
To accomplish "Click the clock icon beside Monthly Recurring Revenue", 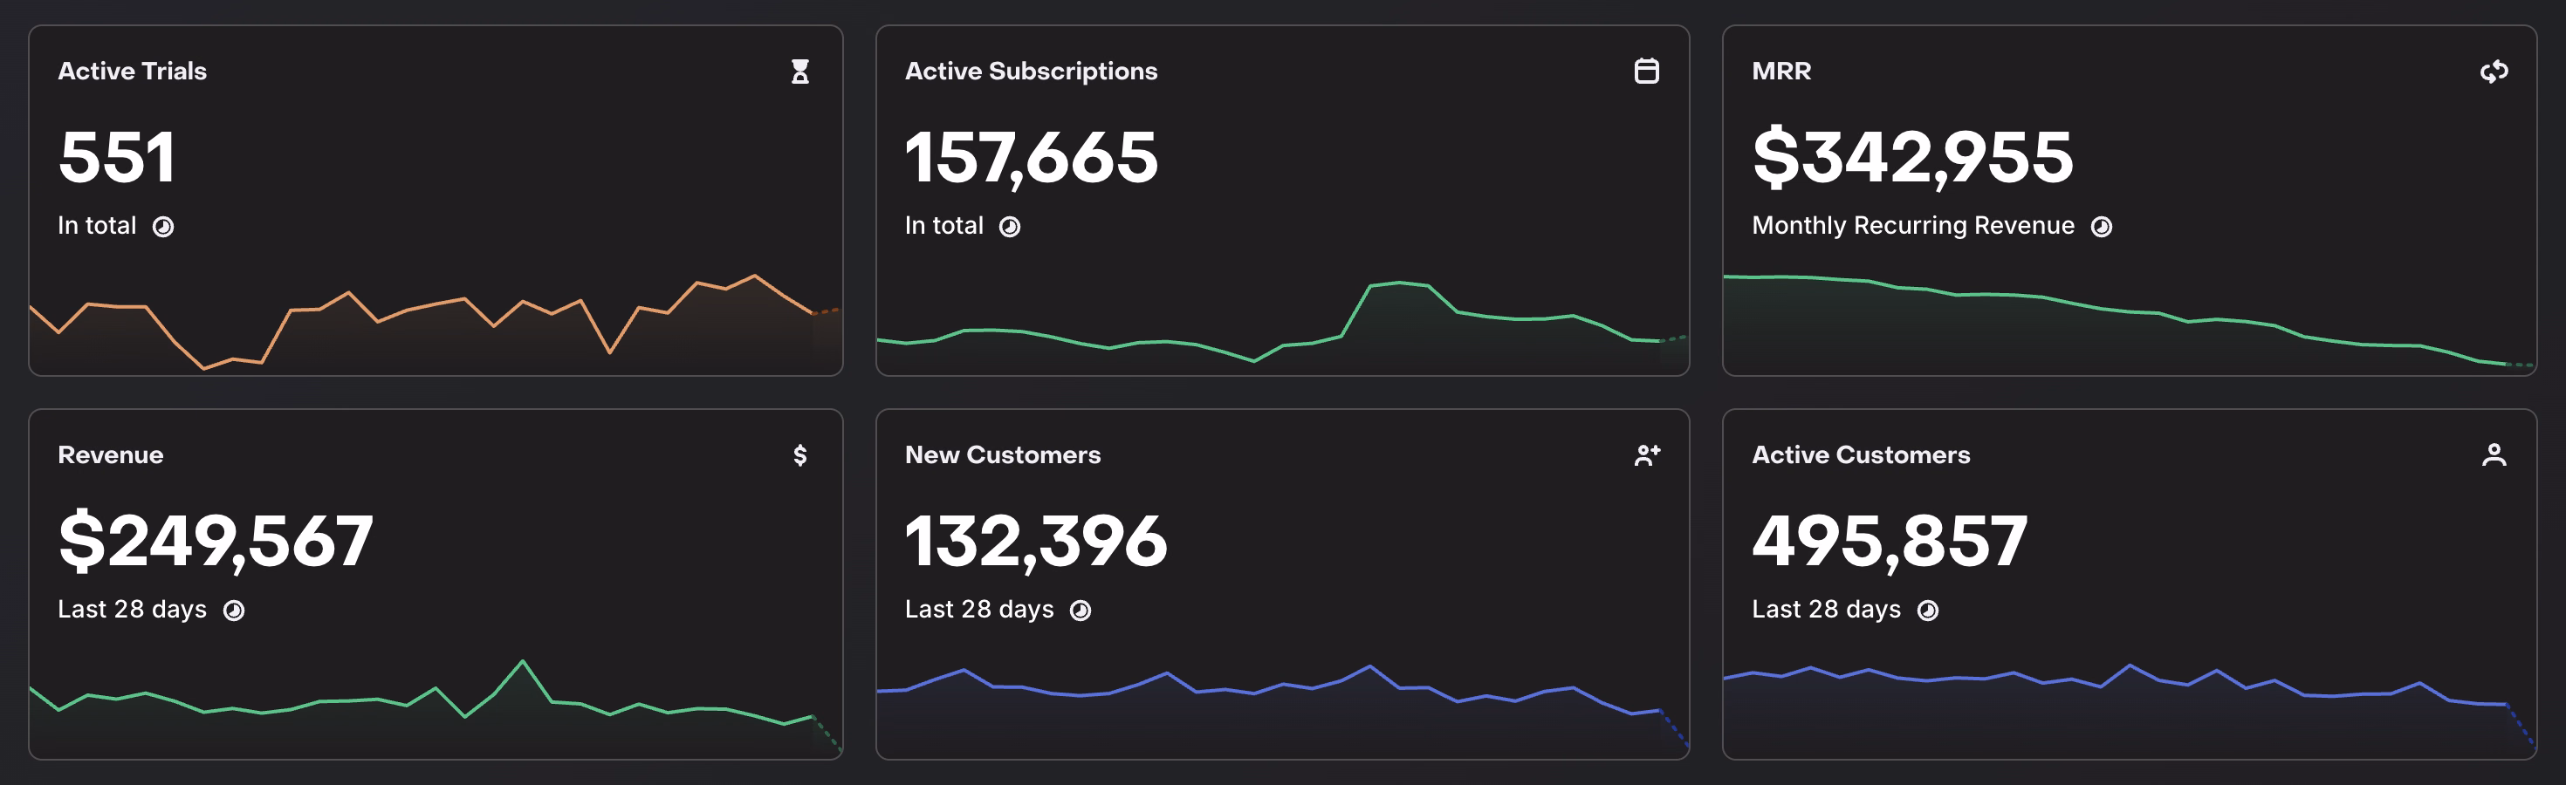I will pos(2102,227).
